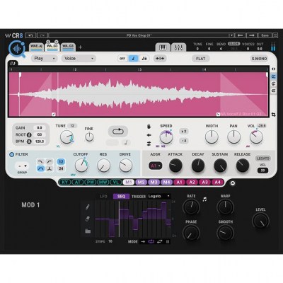Click the Steps value 16
Screen dimensions: 283x283
pyautogui.click(x=110, y=241)
